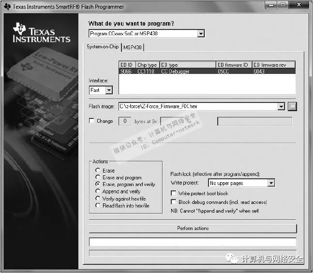Image resolution: width=313 pixels, height=273 pixels.
Task: Select Append and verify action
Action: [98, 191]
